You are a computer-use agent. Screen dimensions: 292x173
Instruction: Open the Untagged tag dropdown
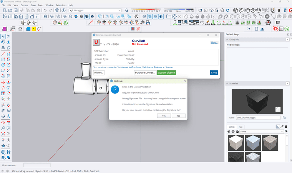tap(119, 10)
